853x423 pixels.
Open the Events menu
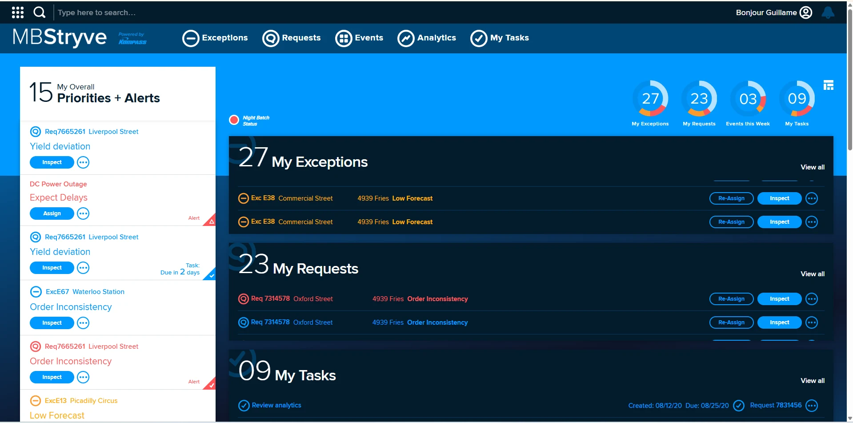point(359,38)
